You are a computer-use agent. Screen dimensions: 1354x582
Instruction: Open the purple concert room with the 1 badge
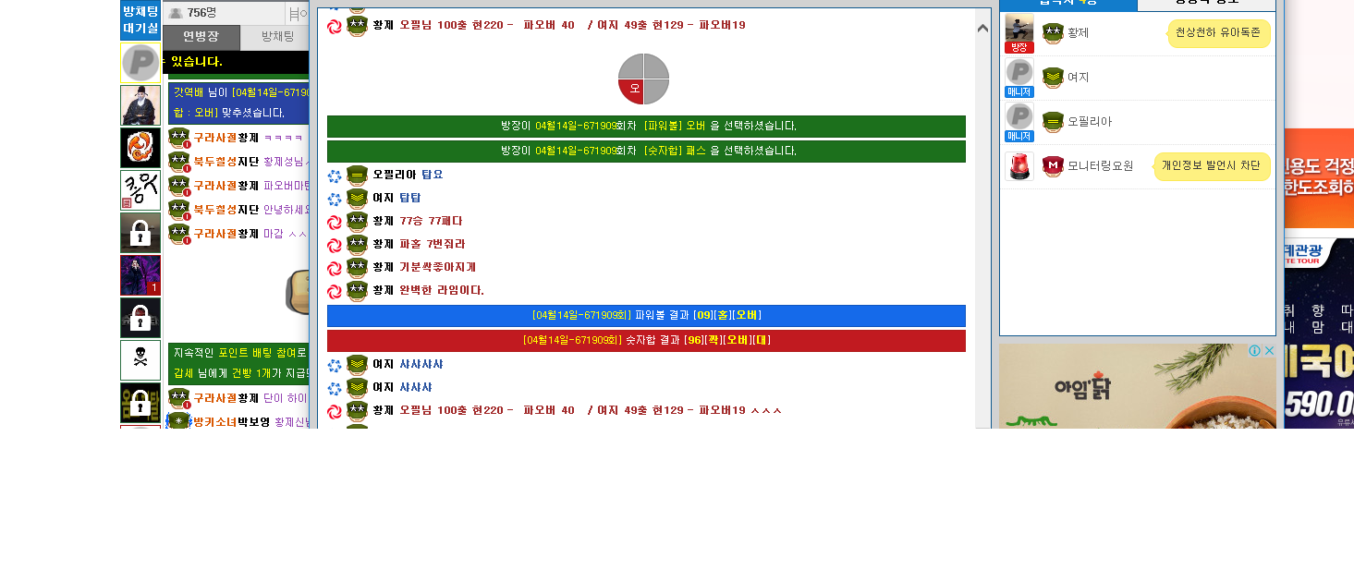pos(140,275)
